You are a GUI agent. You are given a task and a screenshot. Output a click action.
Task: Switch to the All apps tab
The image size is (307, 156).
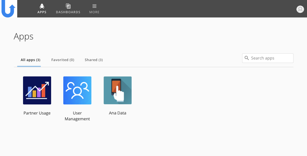(x=30, y=60)
